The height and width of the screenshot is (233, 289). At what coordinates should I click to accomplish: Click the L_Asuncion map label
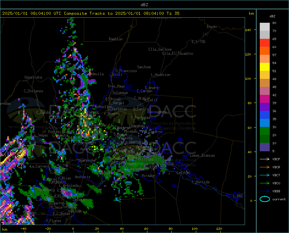(161, 75)
